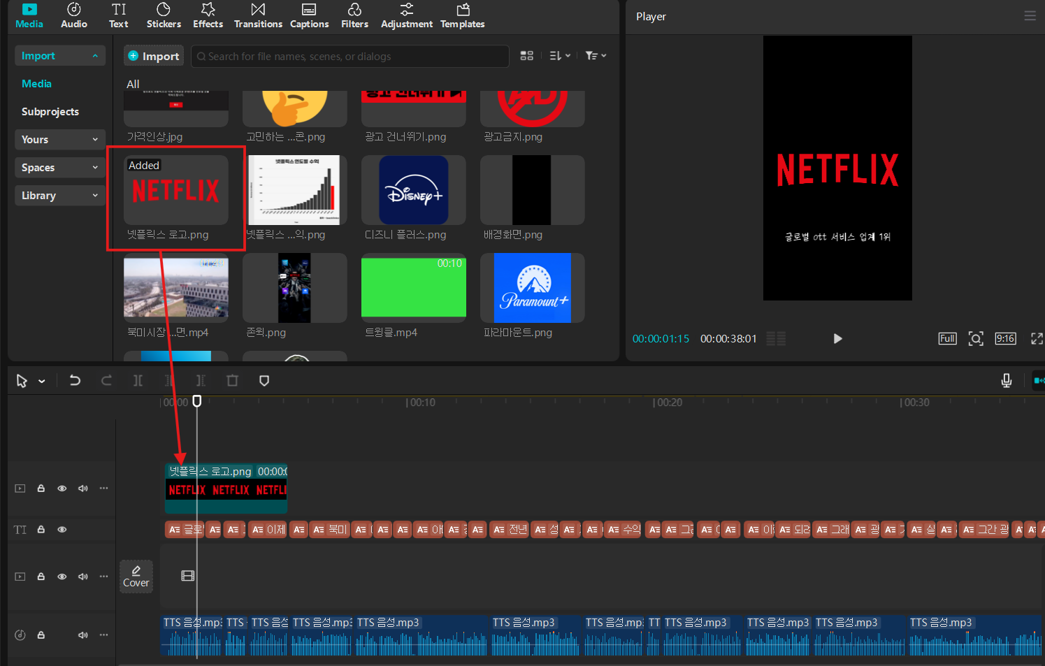
Task: Open the Player panel menu
Action: click(1030, 16)
